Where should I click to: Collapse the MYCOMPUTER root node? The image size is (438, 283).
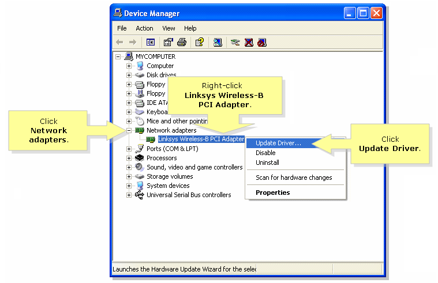pos(118,56)
